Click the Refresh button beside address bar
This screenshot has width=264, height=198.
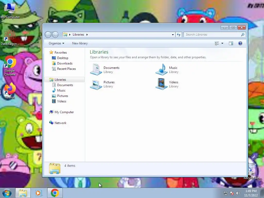[178, 35]
